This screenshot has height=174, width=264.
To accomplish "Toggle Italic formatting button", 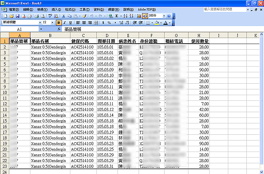I will click(65, 22).
